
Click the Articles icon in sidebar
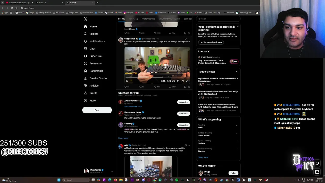click(85, 86)
